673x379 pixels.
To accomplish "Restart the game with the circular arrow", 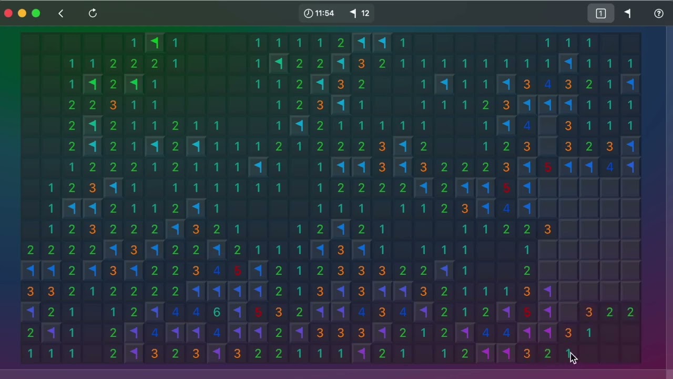I will point(93,13).
